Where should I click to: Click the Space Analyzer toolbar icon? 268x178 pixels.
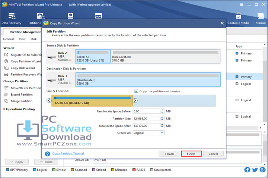point(98,16)
